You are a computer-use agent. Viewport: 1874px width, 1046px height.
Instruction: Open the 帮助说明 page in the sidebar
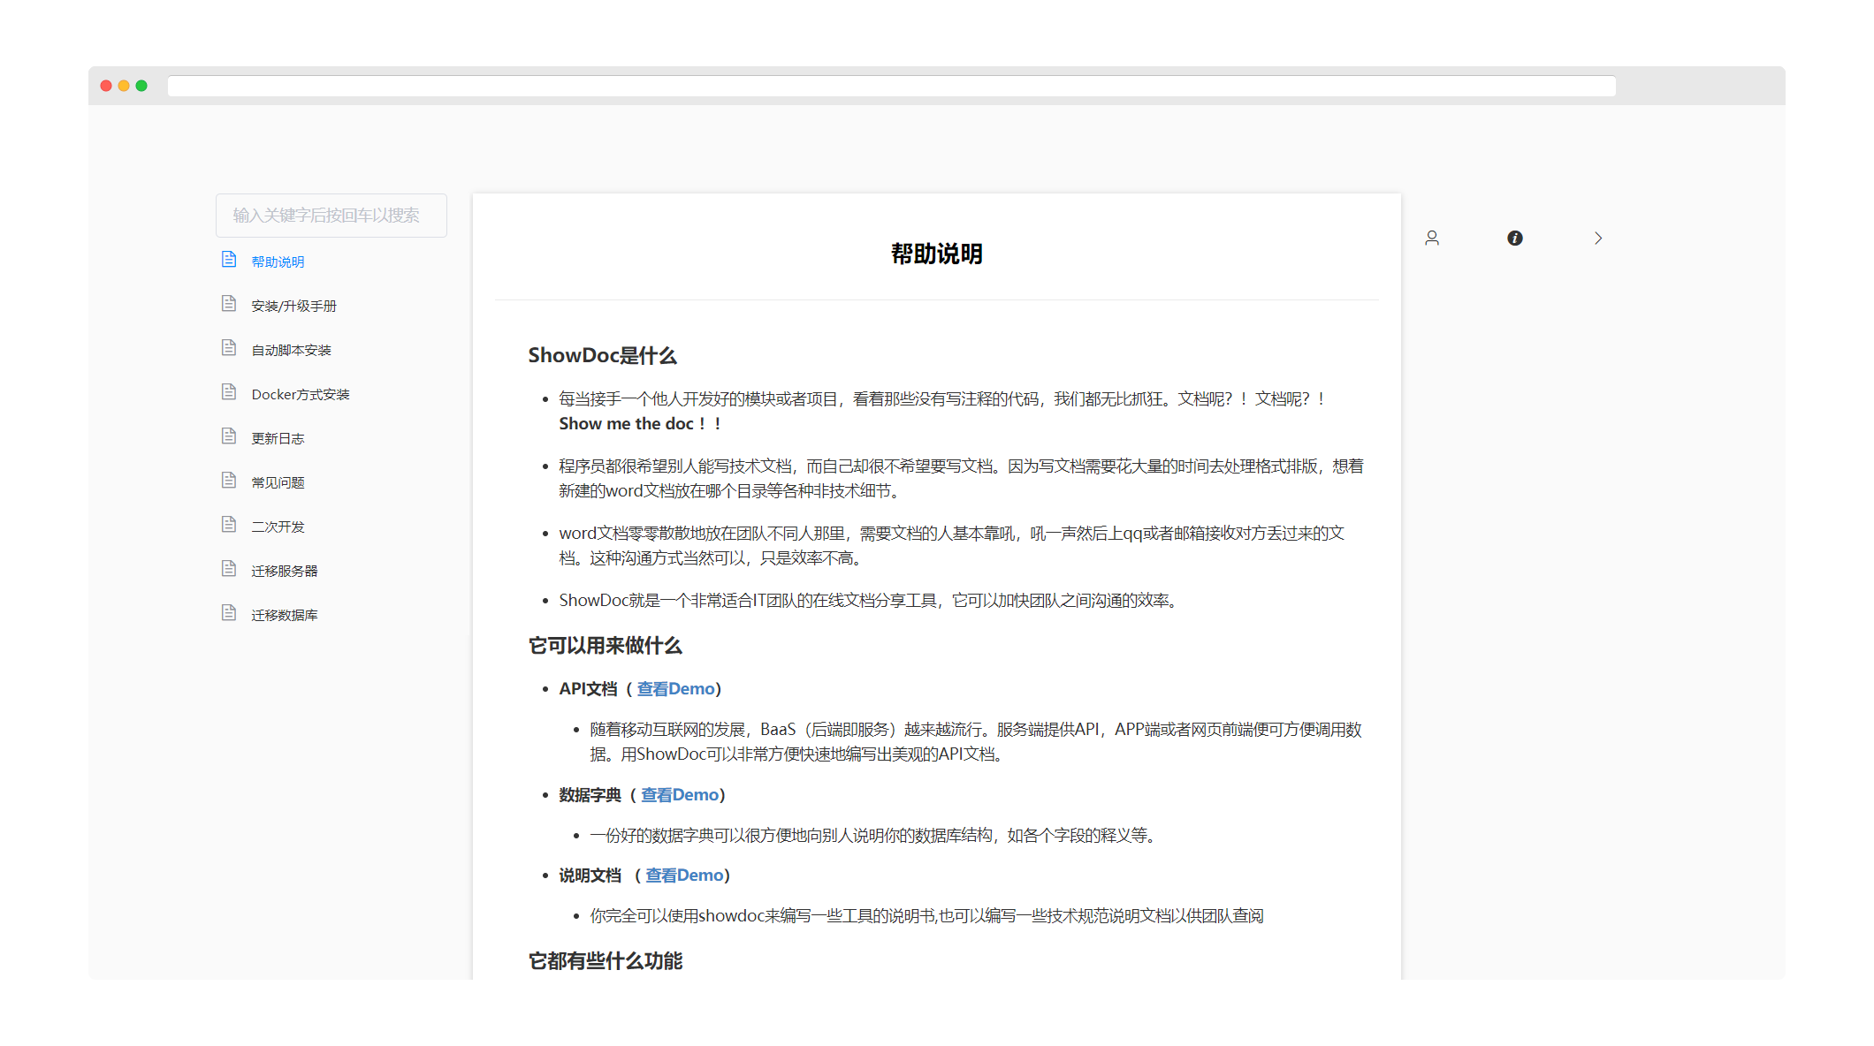(x=278, y=261)
